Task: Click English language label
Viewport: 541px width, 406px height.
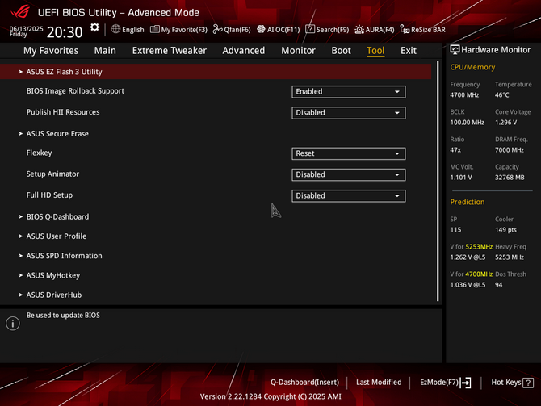Action: tap(133, 30)
